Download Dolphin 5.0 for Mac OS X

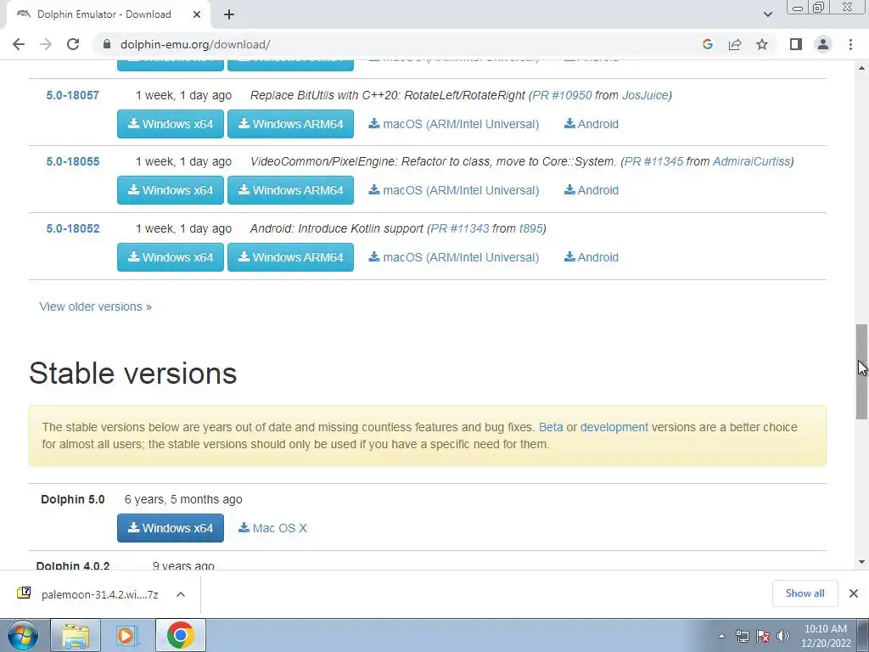click(272, 528)
